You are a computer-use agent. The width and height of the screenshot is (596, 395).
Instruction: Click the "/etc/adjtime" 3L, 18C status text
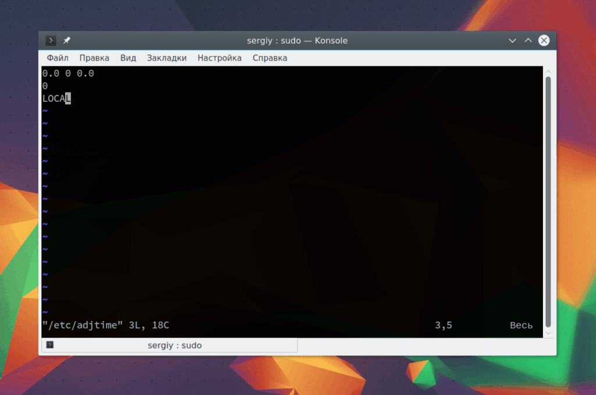(x=106, y=325)
